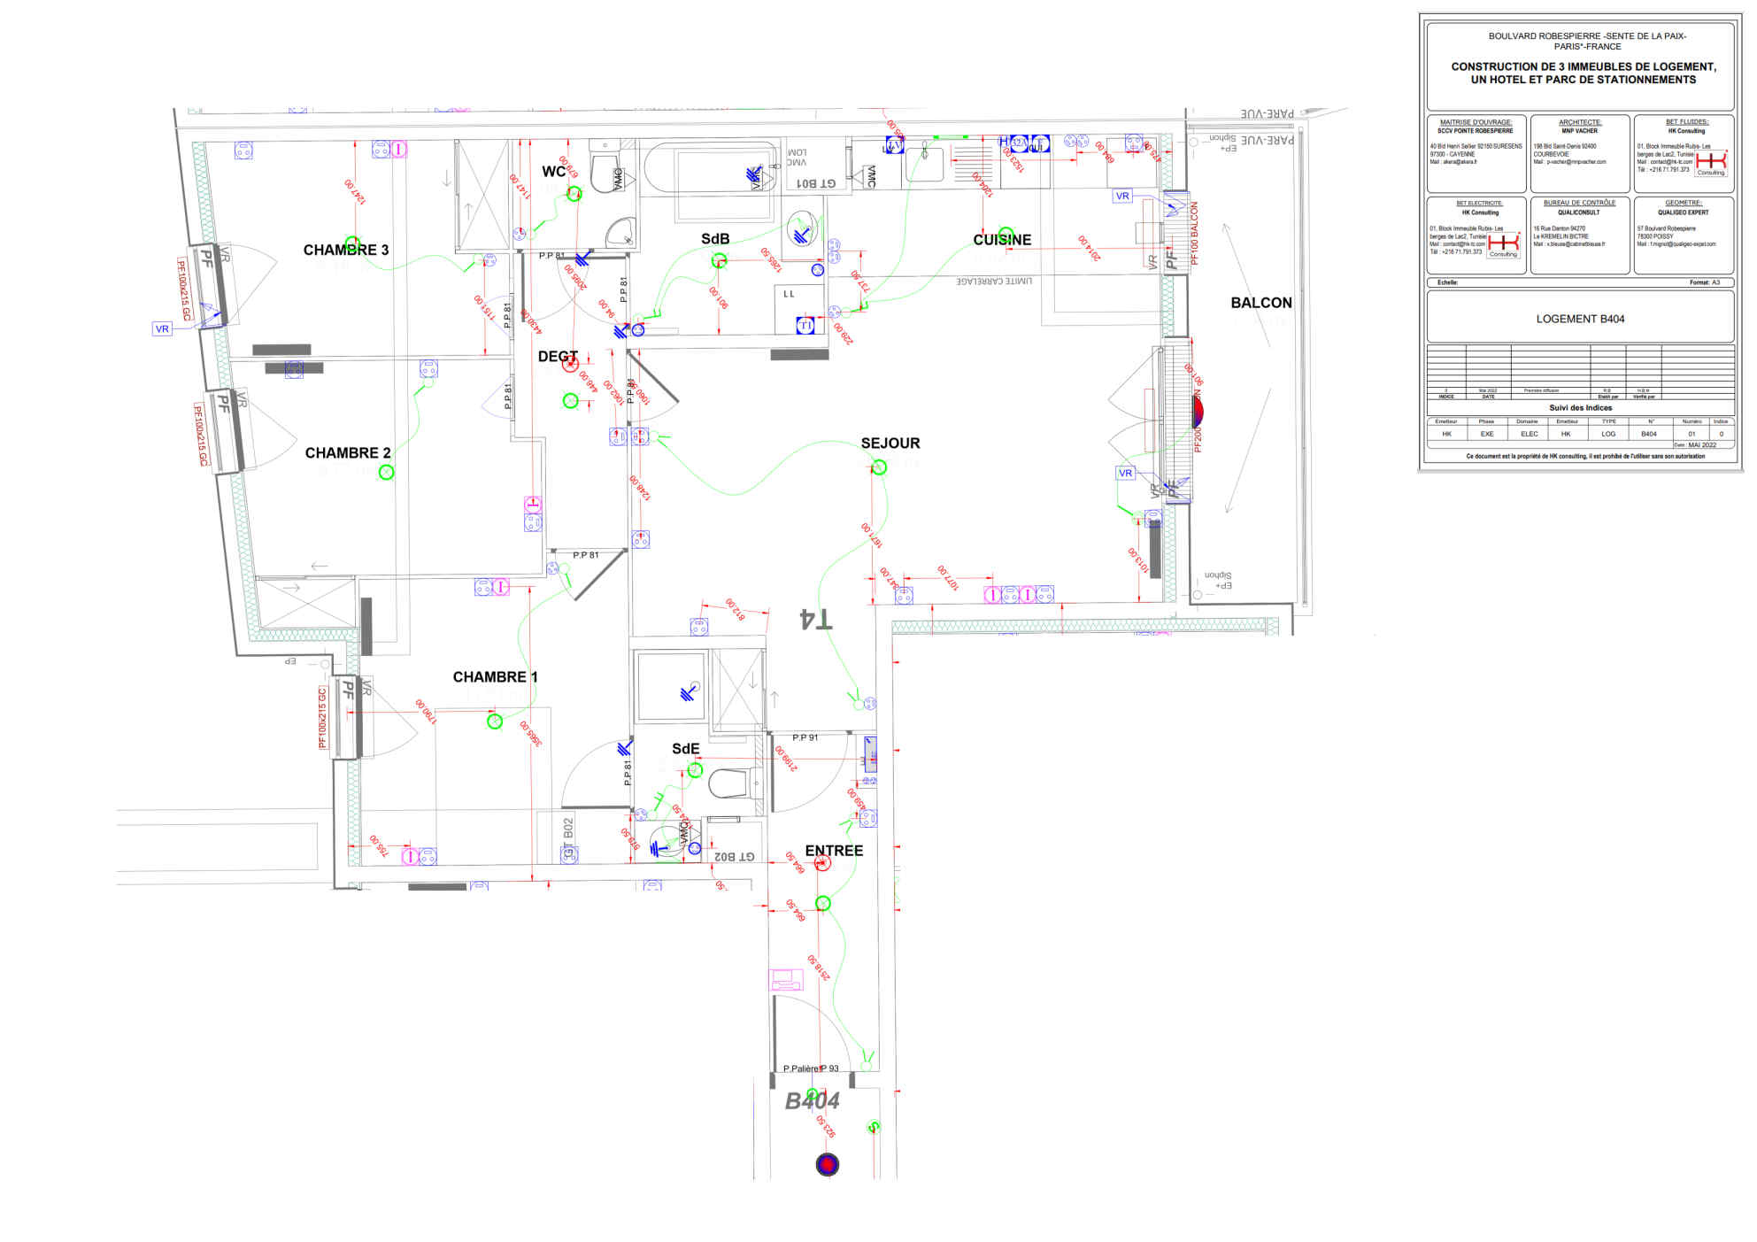Click the green S symbol near B404

pyautogui.click(x=874, y=1127)
